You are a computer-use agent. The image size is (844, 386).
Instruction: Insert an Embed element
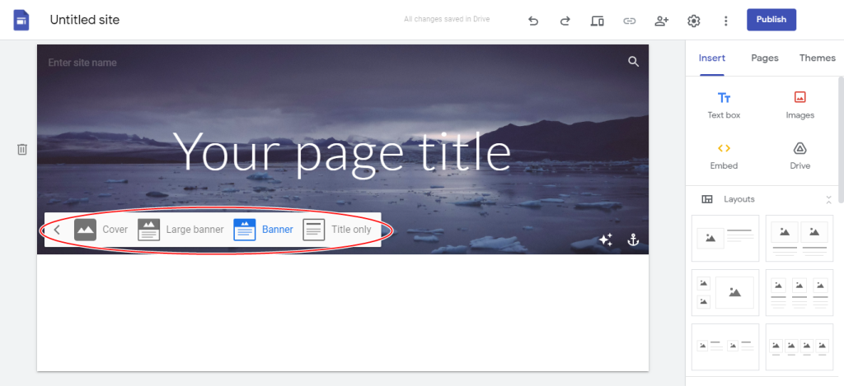[724, 156]
